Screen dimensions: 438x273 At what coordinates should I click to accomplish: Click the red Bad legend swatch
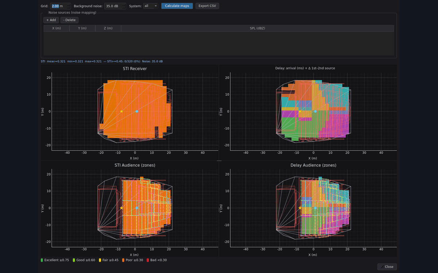147,260
